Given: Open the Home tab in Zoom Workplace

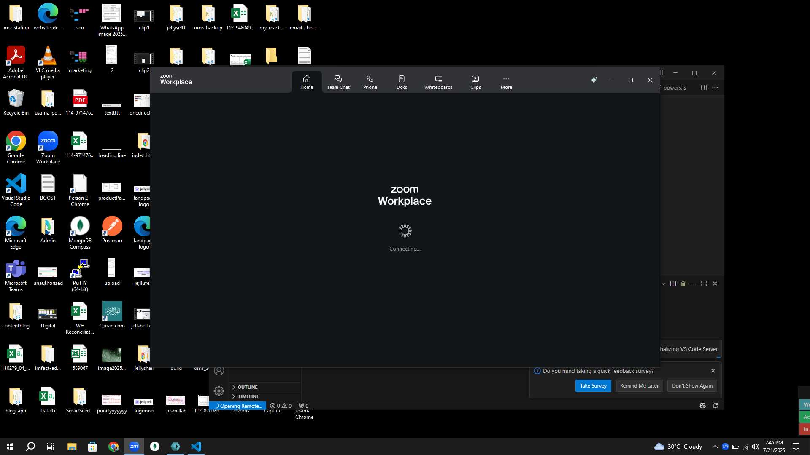Looking at the screenshot, I should [307, 82].
